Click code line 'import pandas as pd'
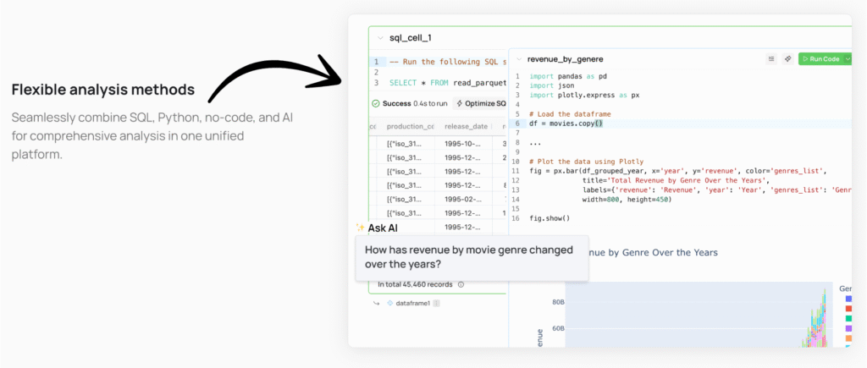 pyautogui.click(x=568, y=76)
